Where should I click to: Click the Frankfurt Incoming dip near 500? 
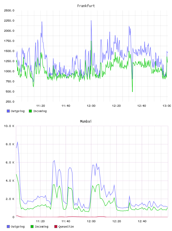pyautogui.click(x=132, y=91)
